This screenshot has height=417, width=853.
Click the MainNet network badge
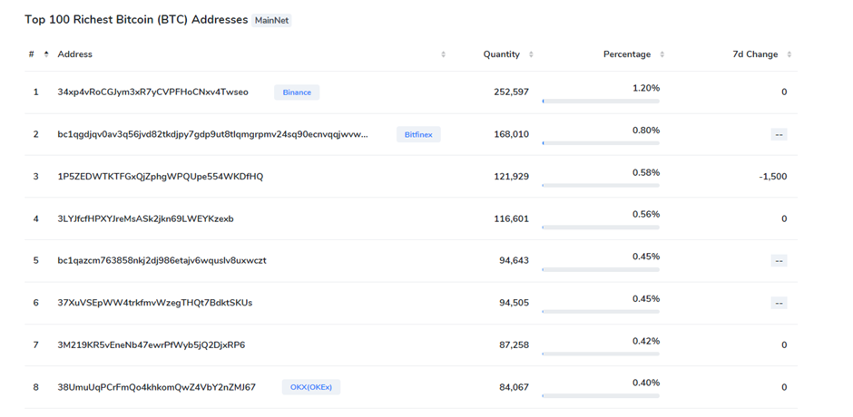coord(271,21)
